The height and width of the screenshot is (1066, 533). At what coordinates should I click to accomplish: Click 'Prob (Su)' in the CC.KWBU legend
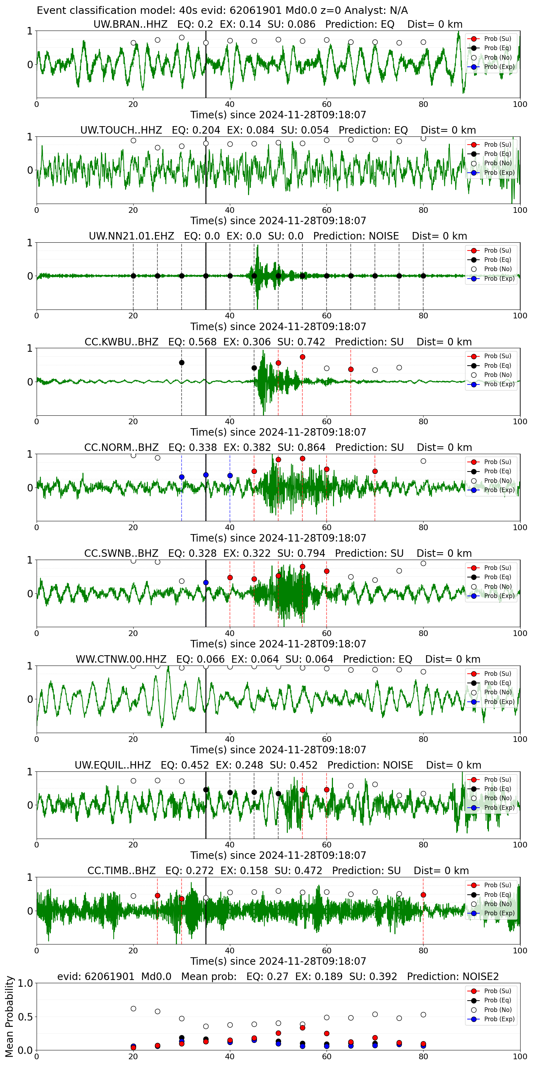[497, 356]
